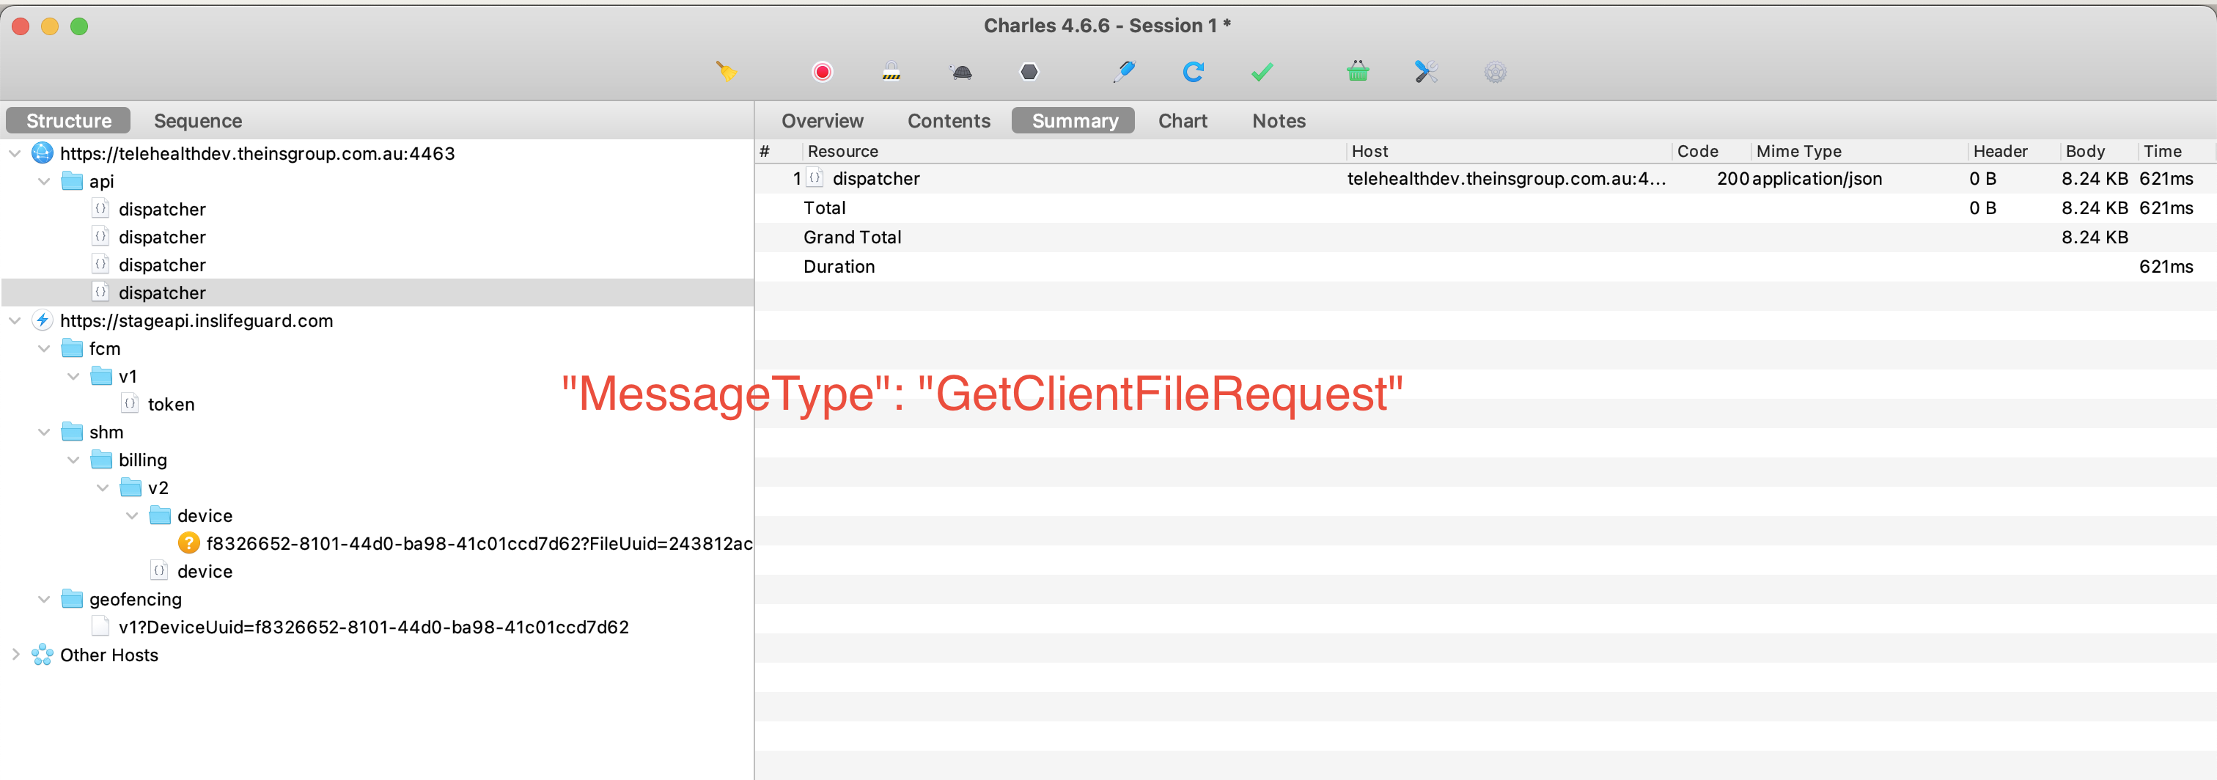The height and width of the screenshot is (780, 2217).
Task: Toggle SSL Proxying padlock icon
Action: 891,71
